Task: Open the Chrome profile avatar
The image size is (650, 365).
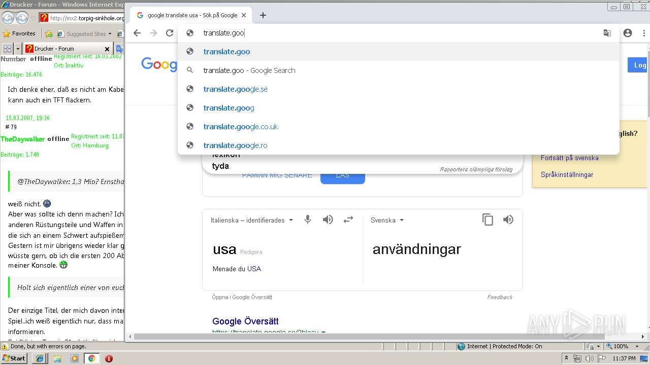Action: point(628,33)
